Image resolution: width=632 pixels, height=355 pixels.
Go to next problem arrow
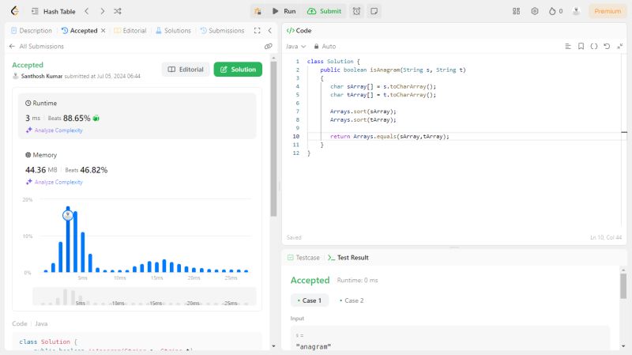tap(102, 11)
